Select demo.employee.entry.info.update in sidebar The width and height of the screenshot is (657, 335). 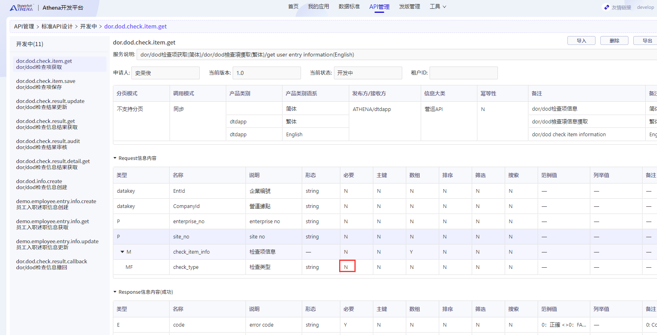click(x=60, y=244)
